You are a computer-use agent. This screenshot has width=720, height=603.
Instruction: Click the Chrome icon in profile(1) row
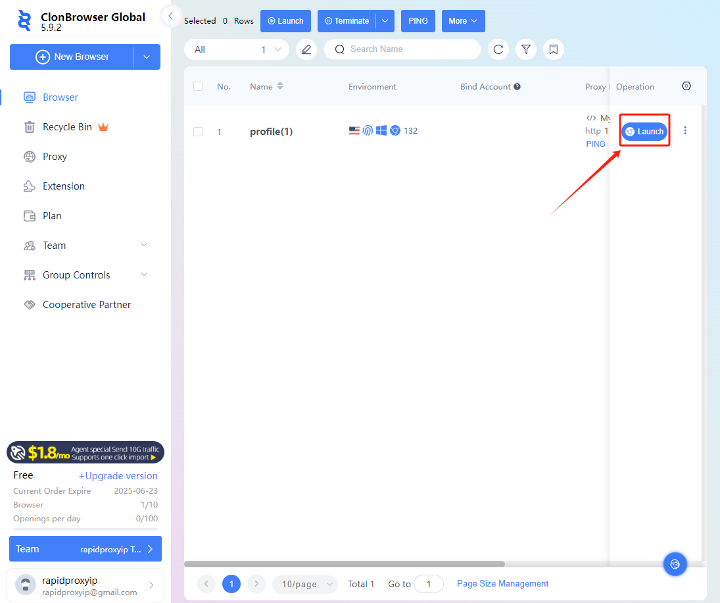(x=395, y=130)
